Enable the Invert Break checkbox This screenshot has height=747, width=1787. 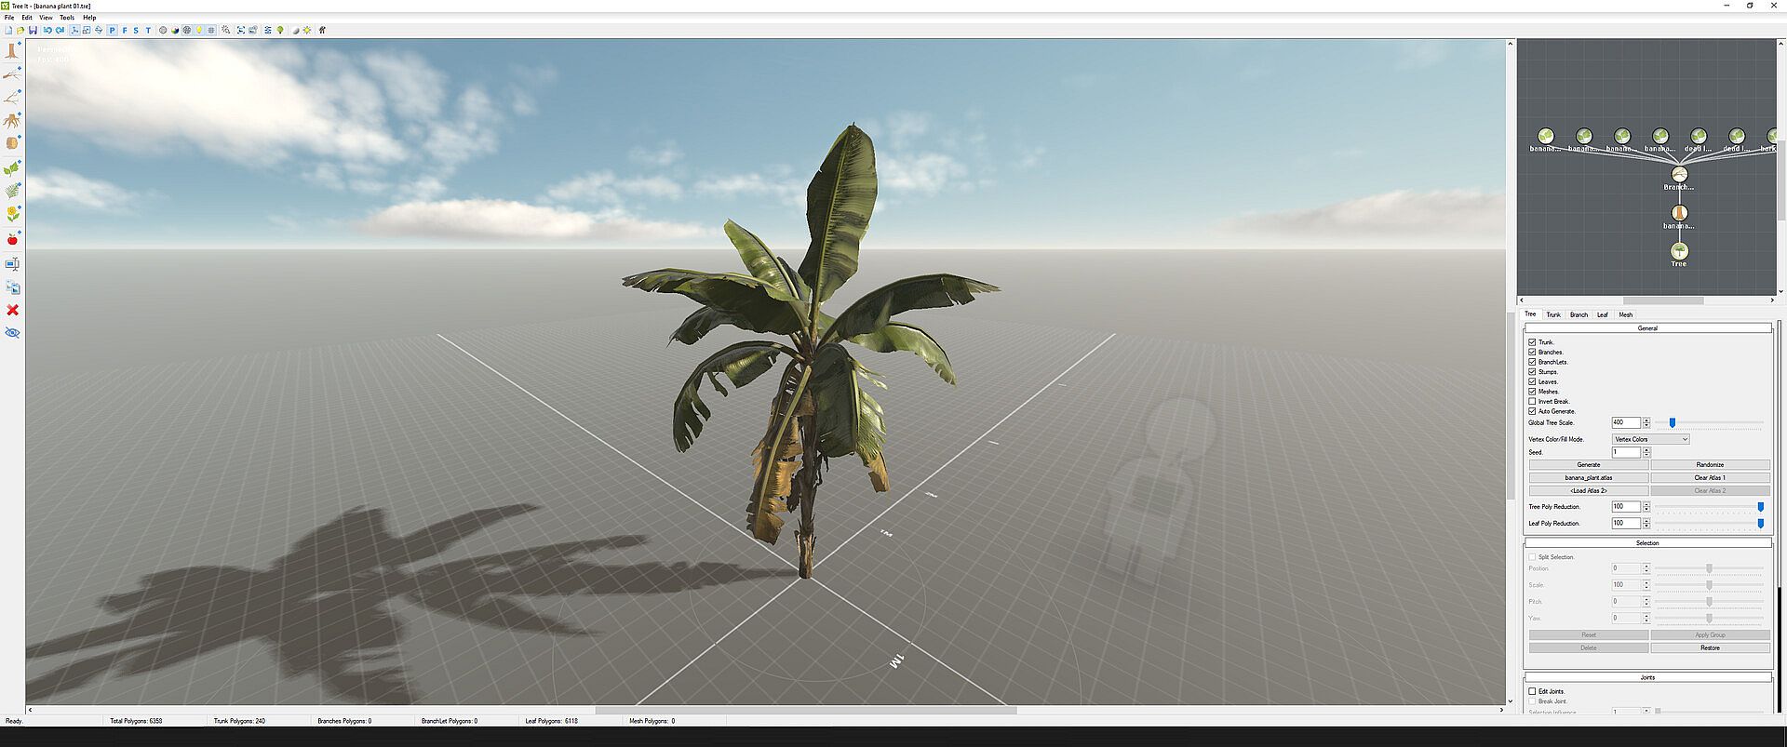1532,401
